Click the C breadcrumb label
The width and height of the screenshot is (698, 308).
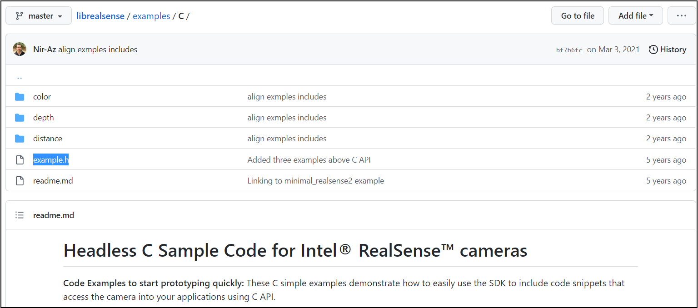click(180, 15)
